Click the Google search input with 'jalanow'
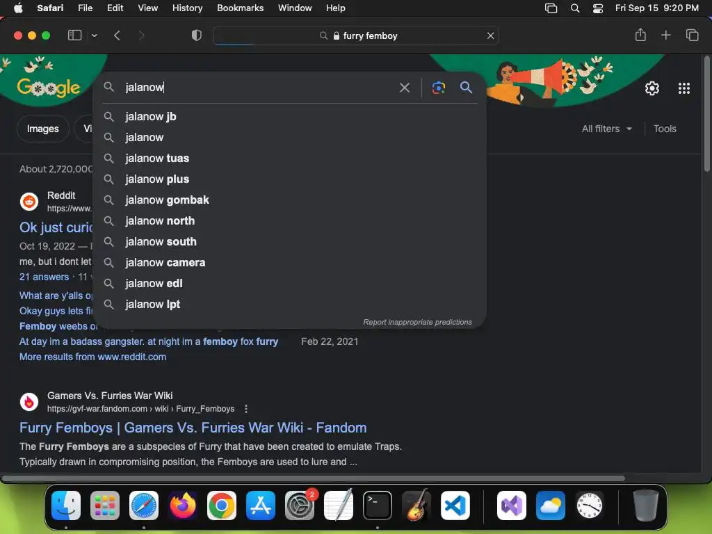The width and height of the screenshot is (712, 534). click(257, 87)
